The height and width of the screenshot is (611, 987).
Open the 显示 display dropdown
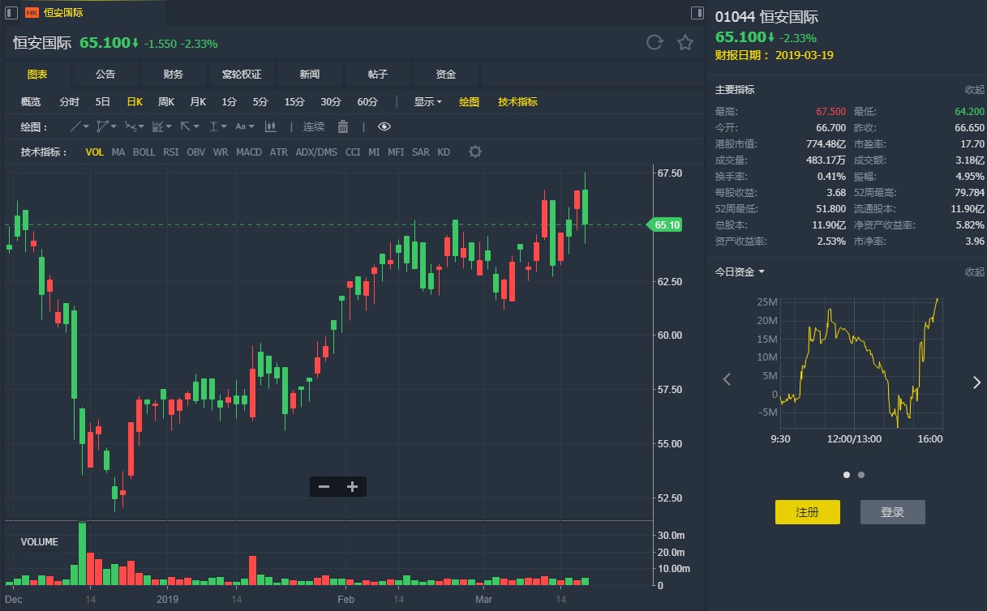pos(427,102)
